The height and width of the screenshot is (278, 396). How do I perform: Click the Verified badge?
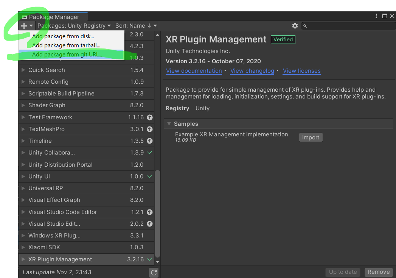click(283, 39)
